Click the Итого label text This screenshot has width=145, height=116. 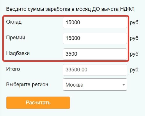coord(13,69)
